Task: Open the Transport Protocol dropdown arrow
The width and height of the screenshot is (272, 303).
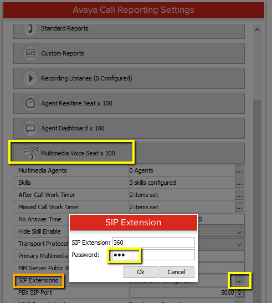Action: click(239, 244)
